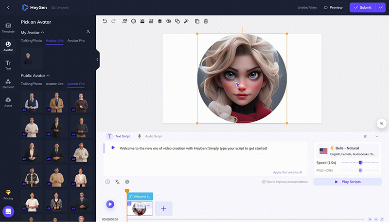Open the Text panel in the left sidebar
389x222 pixels.
8,65
